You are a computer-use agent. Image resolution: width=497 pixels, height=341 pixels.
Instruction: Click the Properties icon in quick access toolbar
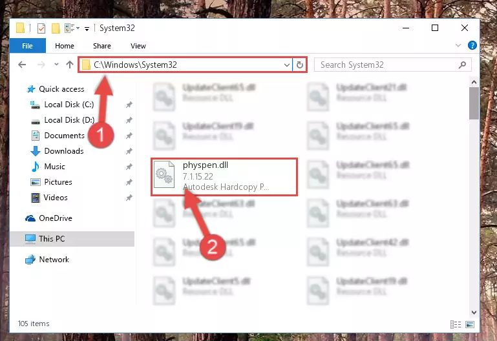[x=41, y=28]
